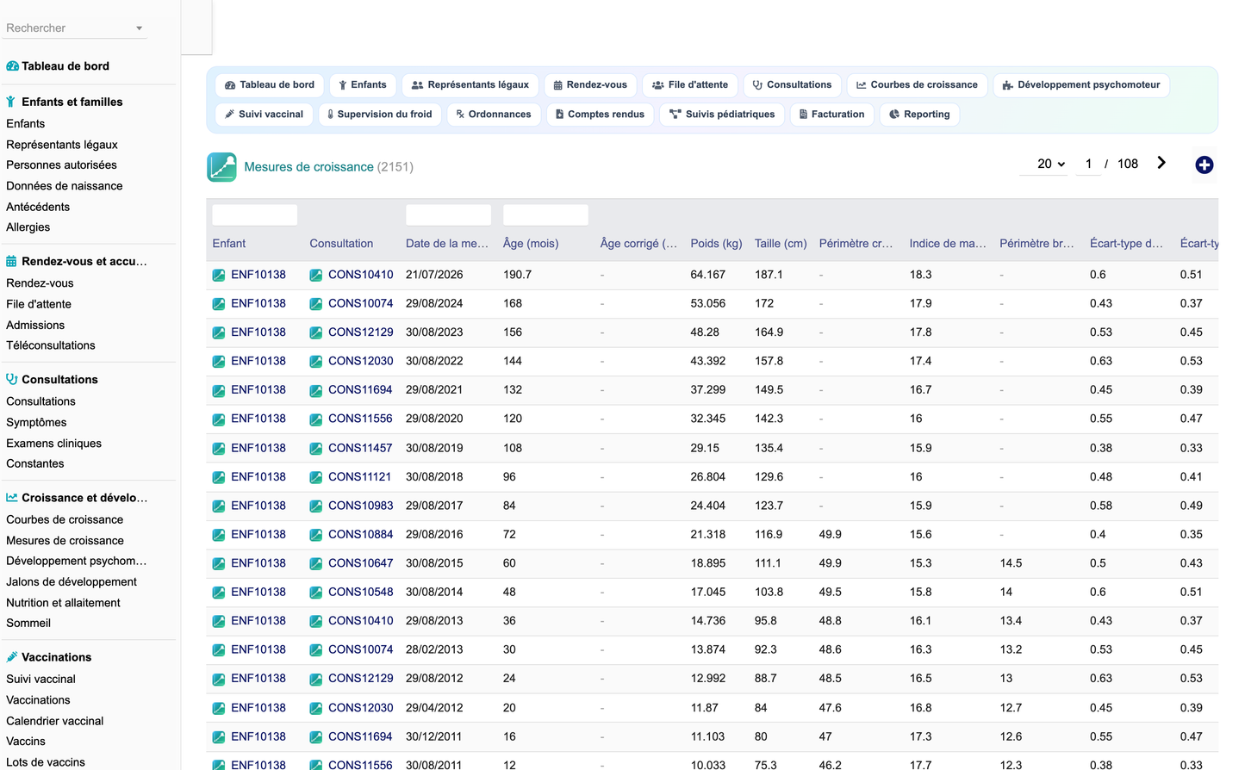Open Allergies in the sidebar

pos(28,227)
